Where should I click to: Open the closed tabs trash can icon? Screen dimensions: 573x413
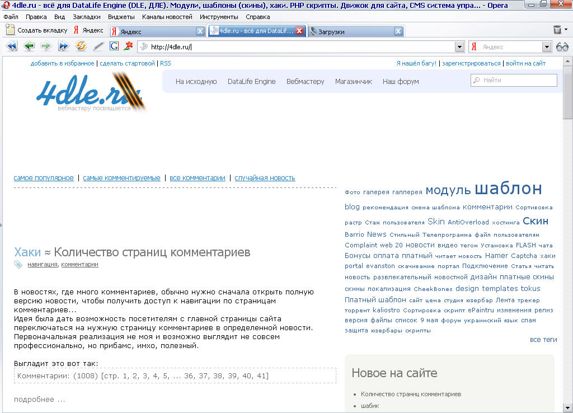pyautogui.click(x=557, y=30)
